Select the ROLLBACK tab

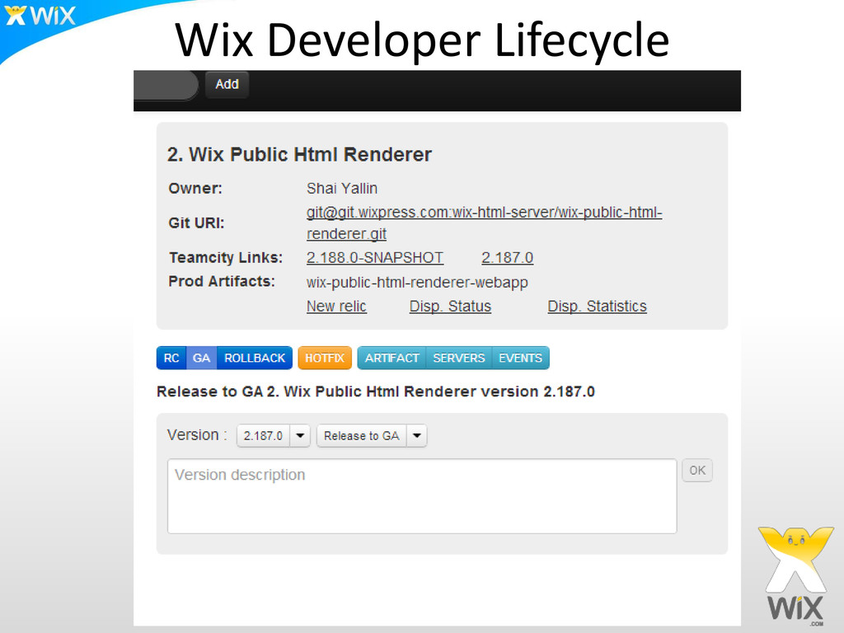click(x=255, y=358)
